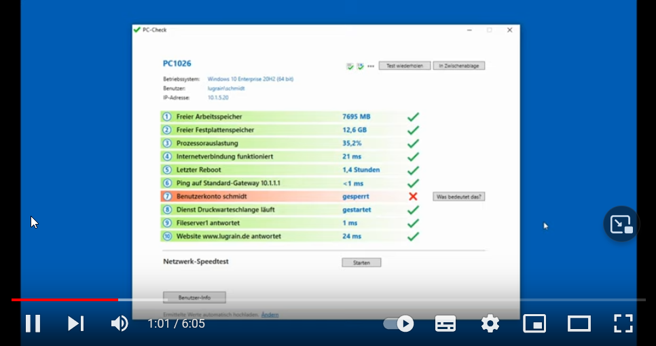656x346 pixels.
Task: Enable theater mode view
Action: (579, 324)
